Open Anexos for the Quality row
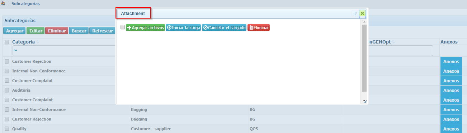Viewport: 467px width, 133px height. (x=451, y=129)
